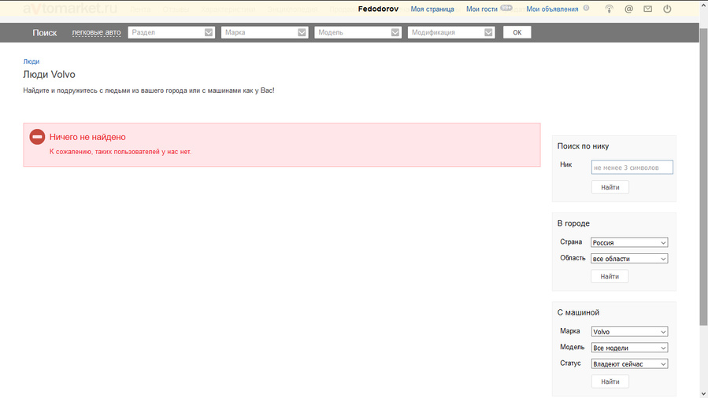This screenshot has width=708, height=398.
Task: Click the OK search button
Action: (517, 32)
